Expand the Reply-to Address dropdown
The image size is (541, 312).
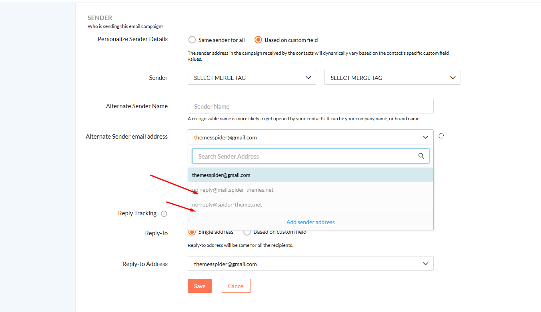click(x=310, y=264)
